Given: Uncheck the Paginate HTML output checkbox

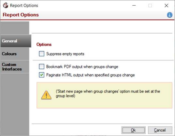Looking at the screenshot, I should click(41, 75).
